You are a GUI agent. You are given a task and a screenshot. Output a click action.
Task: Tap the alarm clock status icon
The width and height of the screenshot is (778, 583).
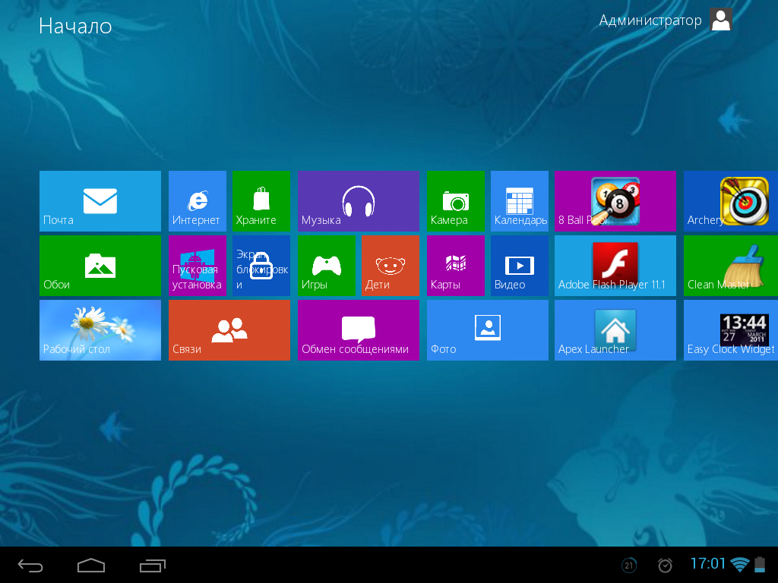tap(665, 565)
